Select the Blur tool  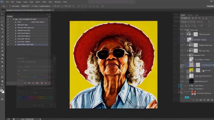click(x=2, y=59)
